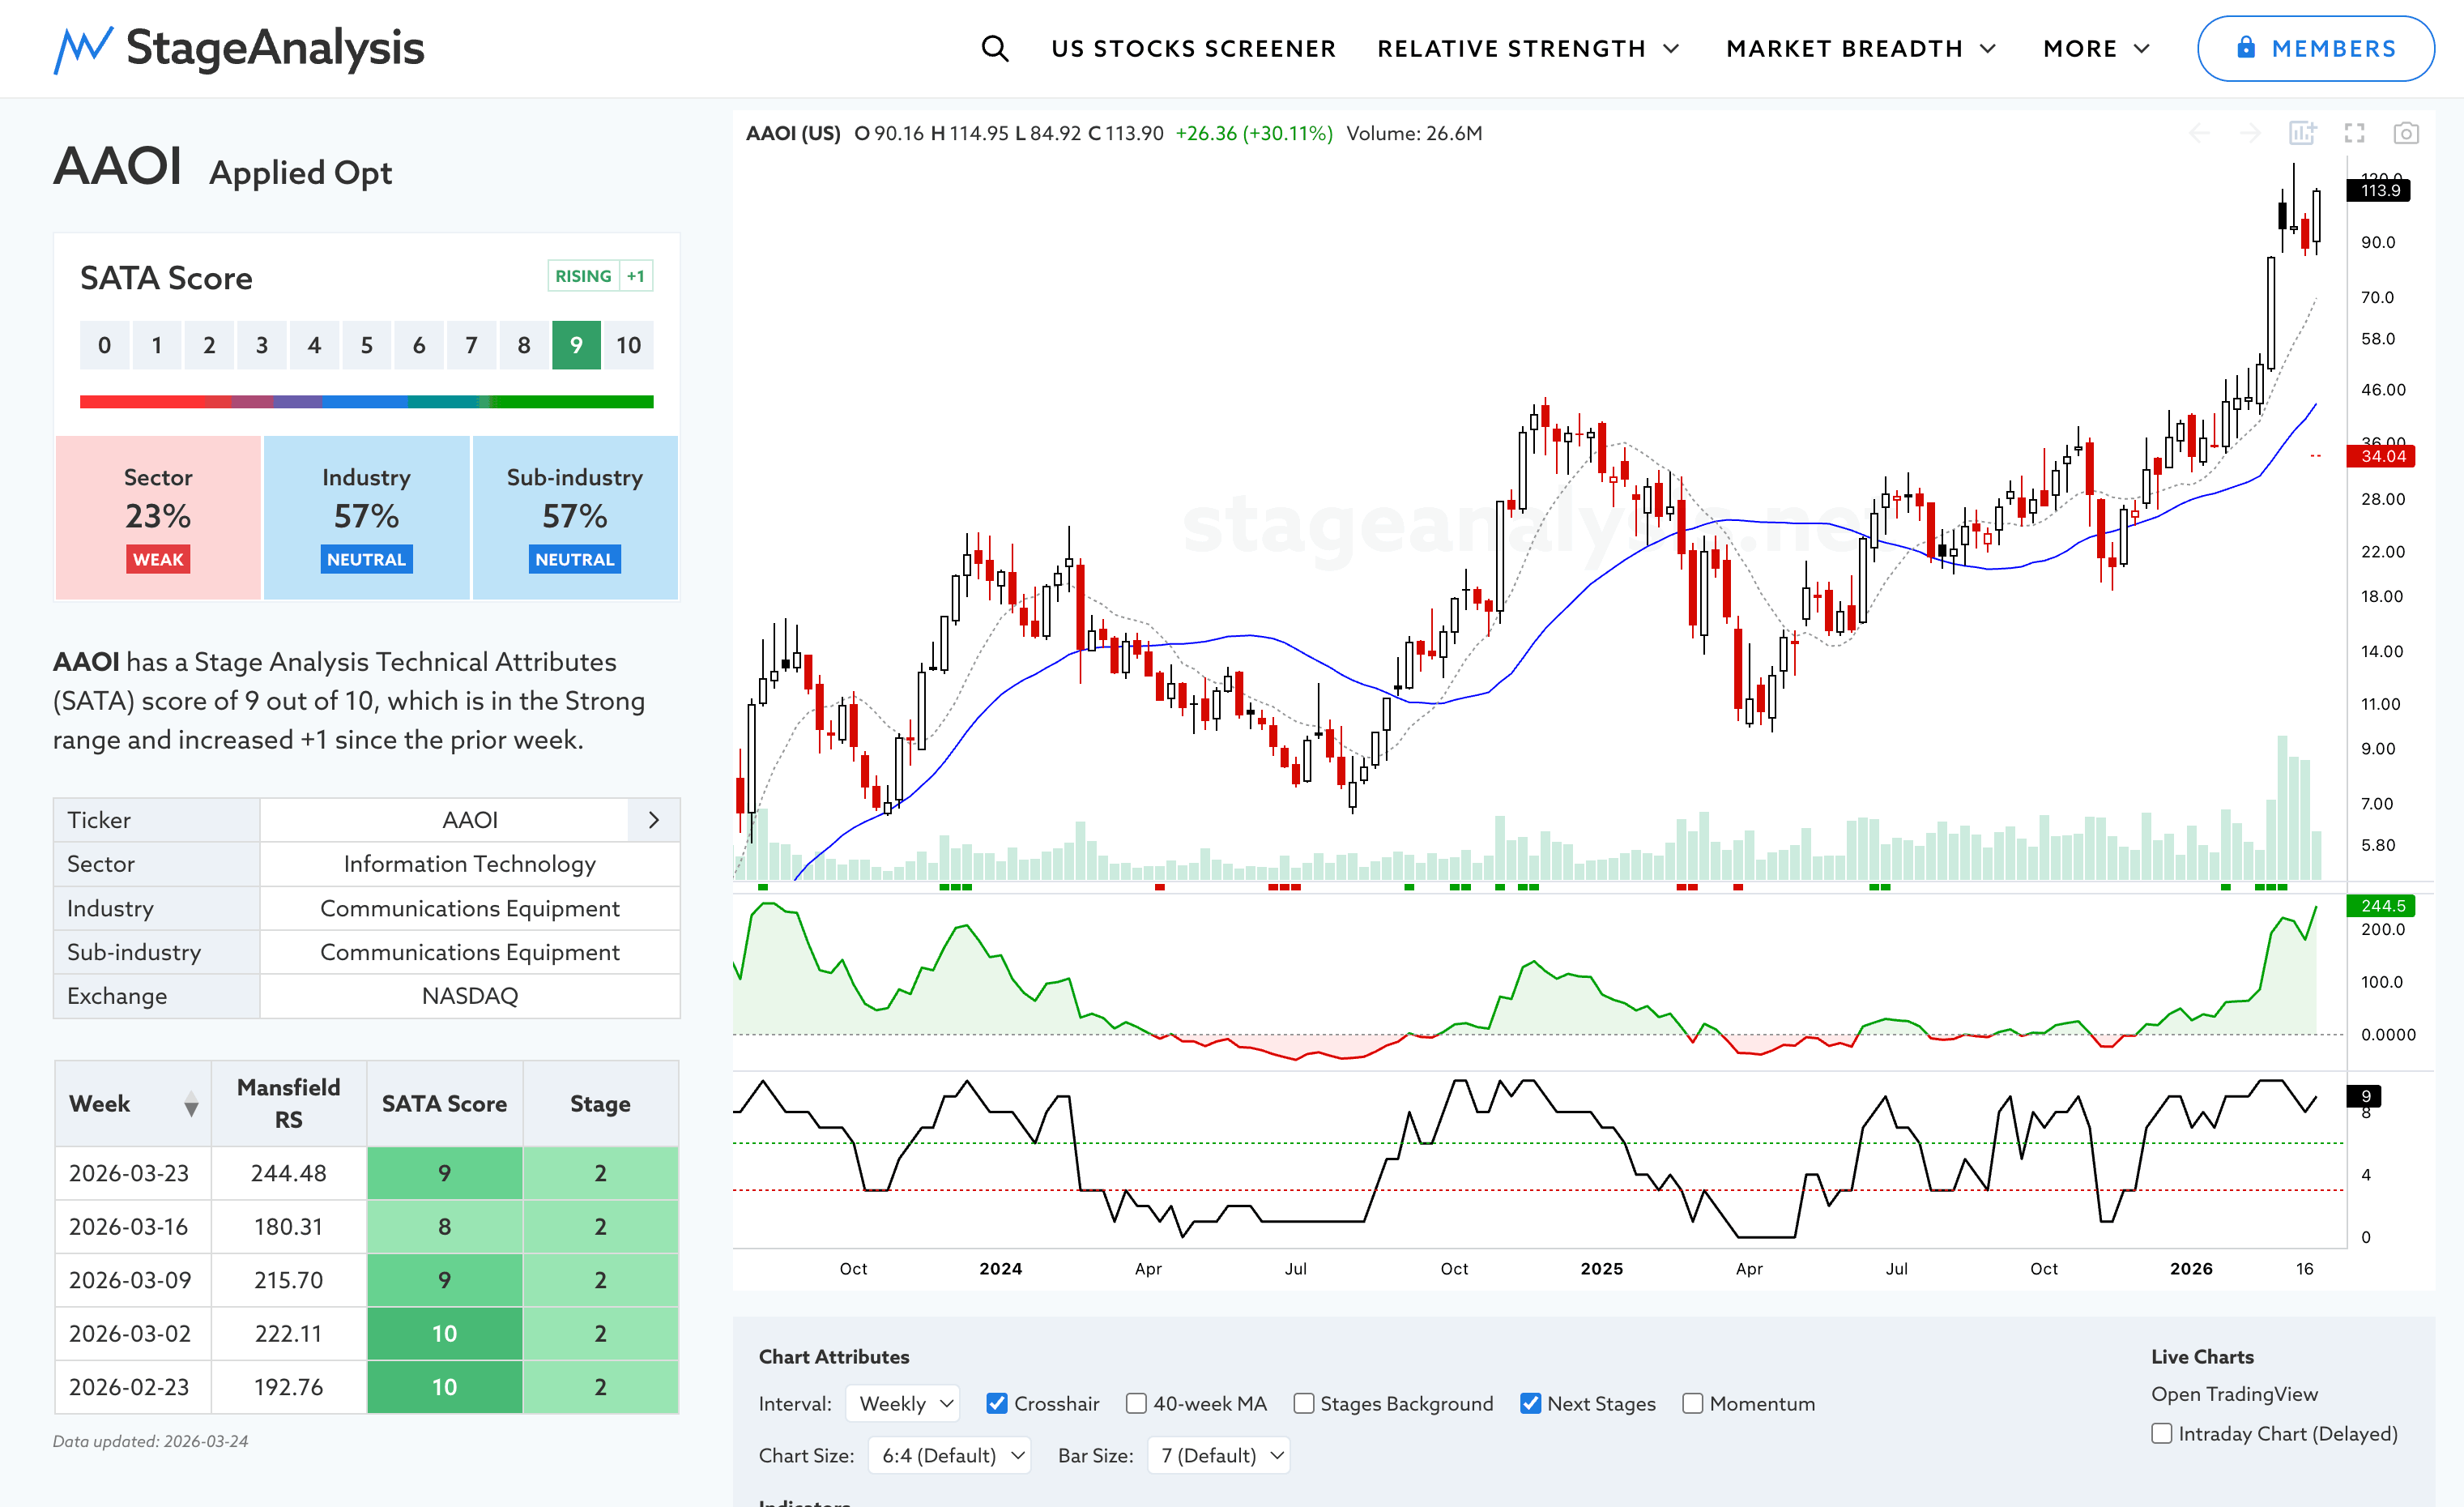2464x1507 pixels.
Task: Open the Bar Size dropdown
Action: pos(1219,1455)
